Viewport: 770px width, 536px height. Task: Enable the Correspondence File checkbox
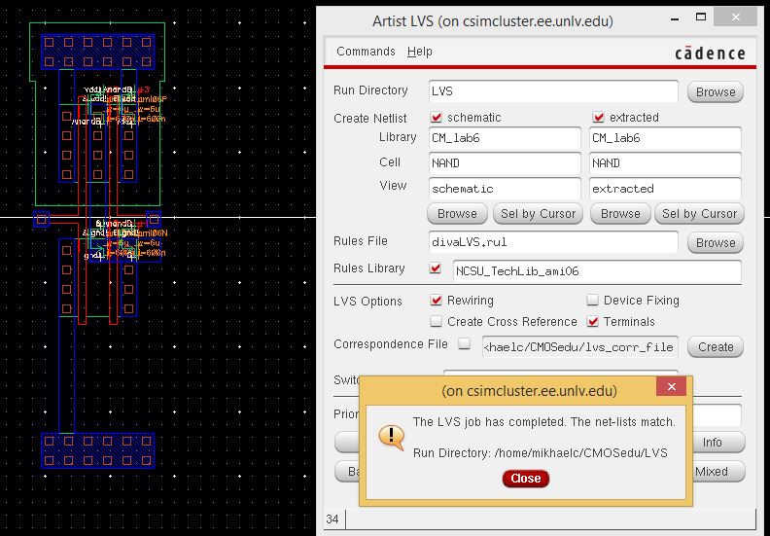(465, 344)
